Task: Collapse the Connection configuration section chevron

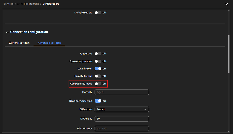Action: point(7,32)
